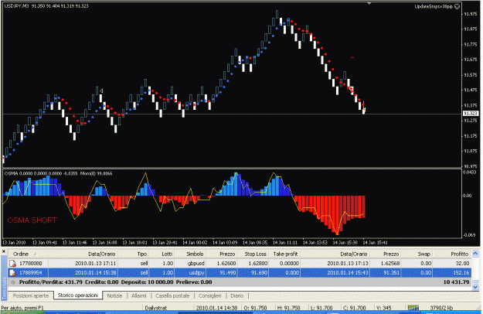This screenshot has height=314, width=483.
Task: Click the connection status bars icon
Action: 413,308
